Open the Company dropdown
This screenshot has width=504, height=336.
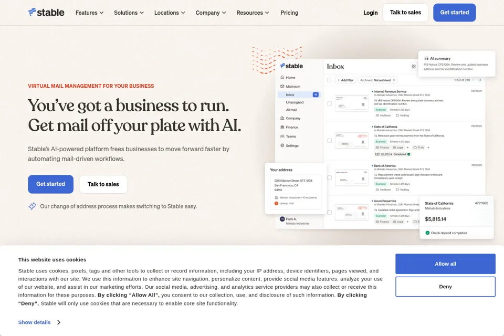coord(211,13)
